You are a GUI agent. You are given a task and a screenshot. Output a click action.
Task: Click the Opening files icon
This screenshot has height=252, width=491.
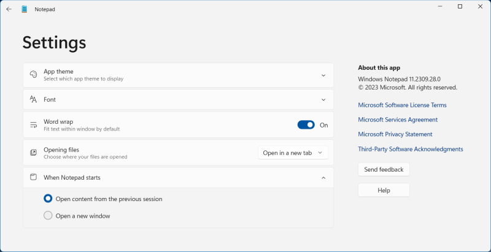[x=33, y=153]
